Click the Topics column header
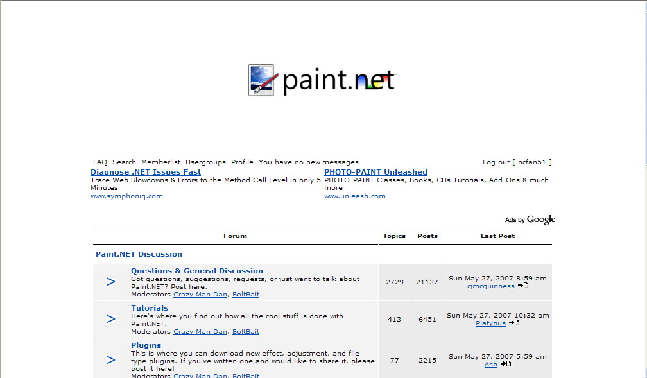The image size is (647, 378). 394,236
